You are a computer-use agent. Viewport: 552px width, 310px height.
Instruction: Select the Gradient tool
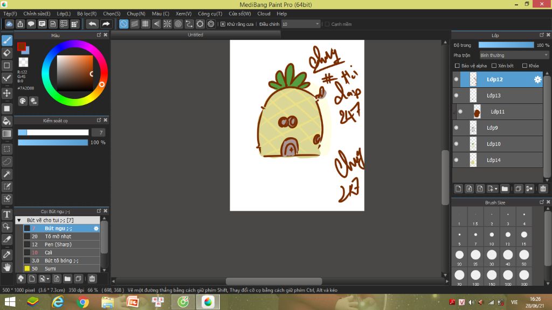coord(6,133)
